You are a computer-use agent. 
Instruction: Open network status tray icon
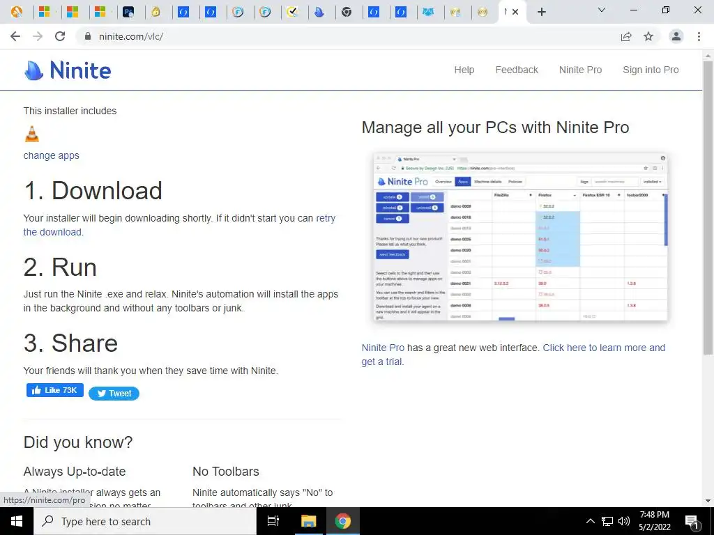607,521
